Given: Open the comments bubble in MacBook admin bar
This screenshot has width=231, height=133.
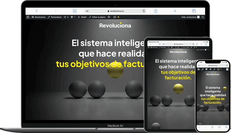Looking at the screenshot, I should [73, 17].
